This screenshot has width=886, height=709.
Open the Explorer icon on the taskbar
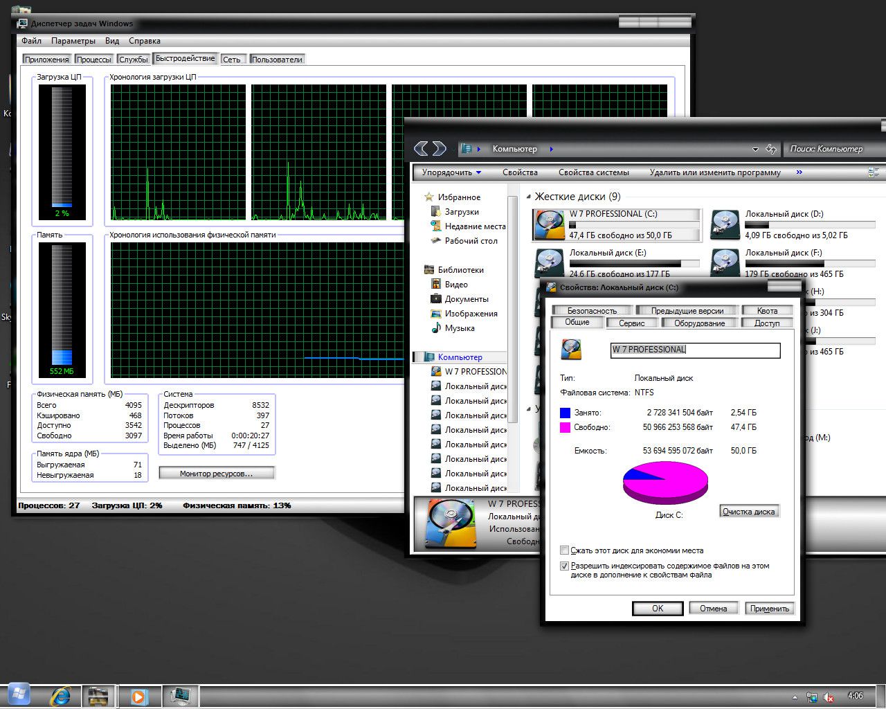click(x=99, y=696)
